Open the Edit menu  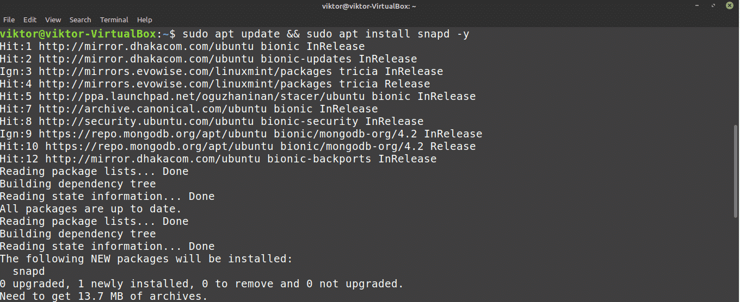click(30, 20)
